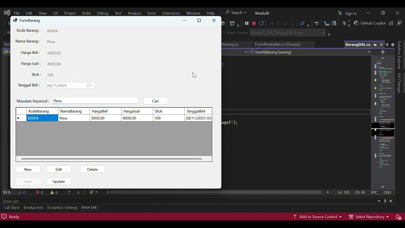This screenshot has width=405, height=228.
Task: Expand the Stack Frame dropdown
Action: 323,33
